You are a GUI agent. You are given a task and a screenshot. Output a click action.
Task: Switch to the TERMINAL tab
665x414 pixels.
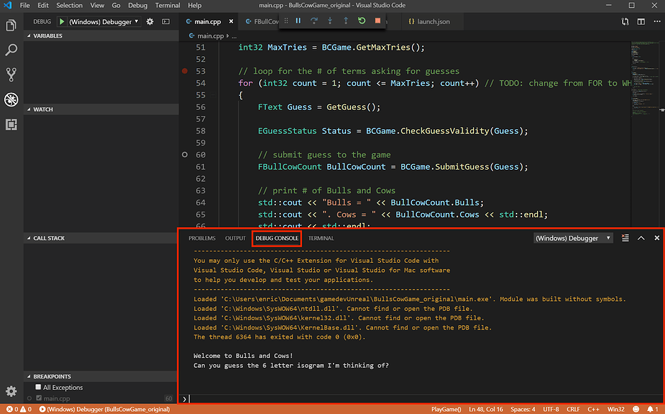coord(320,238)
